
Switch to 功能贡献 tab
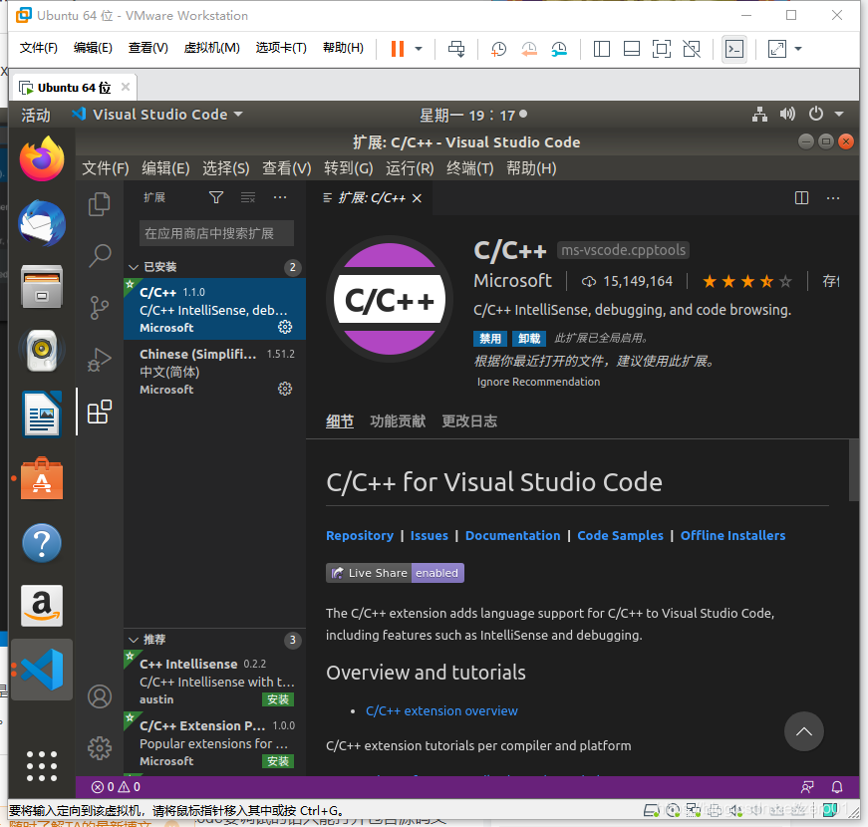tap(398, 421)
